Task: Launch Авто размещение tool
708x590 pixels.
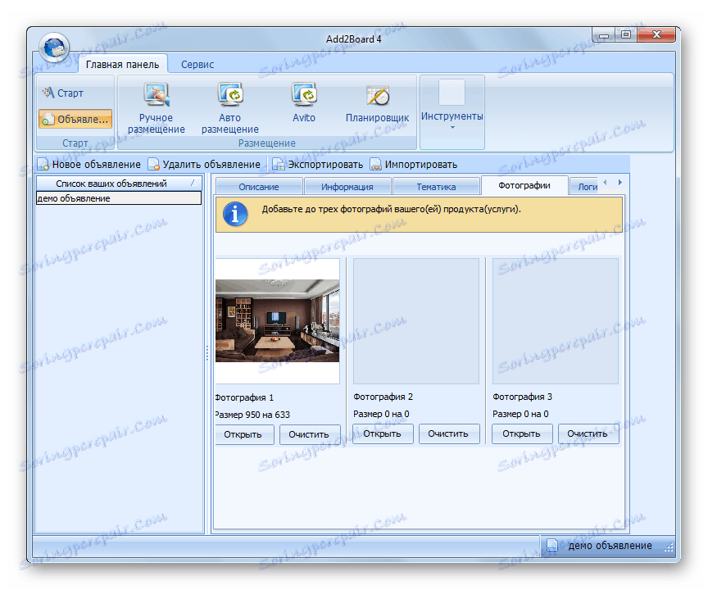Action: pyautogui.click(x=229, y=108)
